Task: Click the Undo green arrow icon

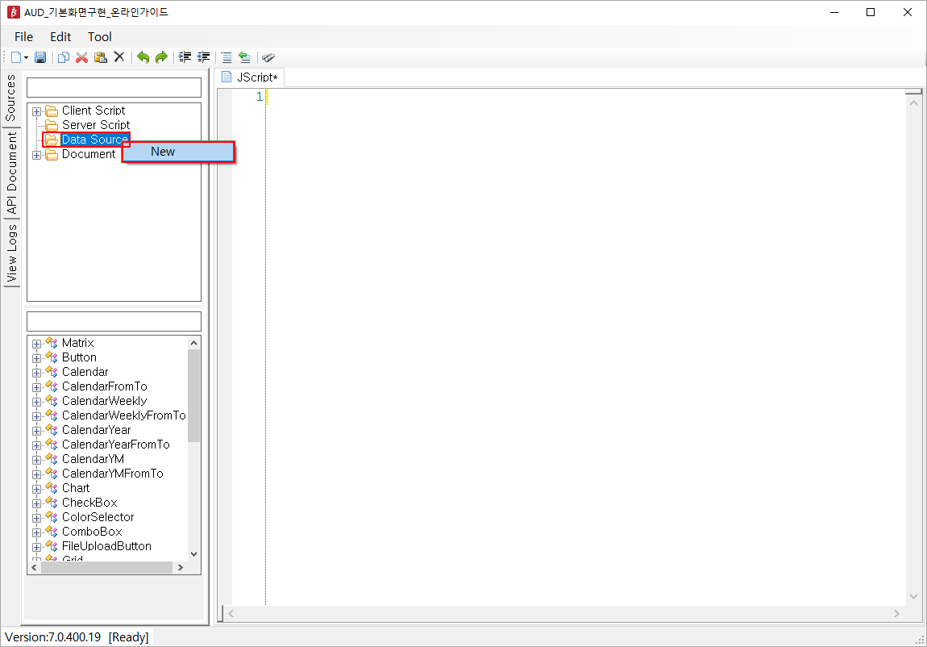Action: click(143, 57)
